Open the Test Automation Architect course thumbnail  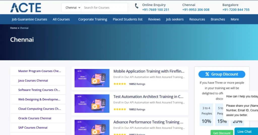tap(92, 103)
